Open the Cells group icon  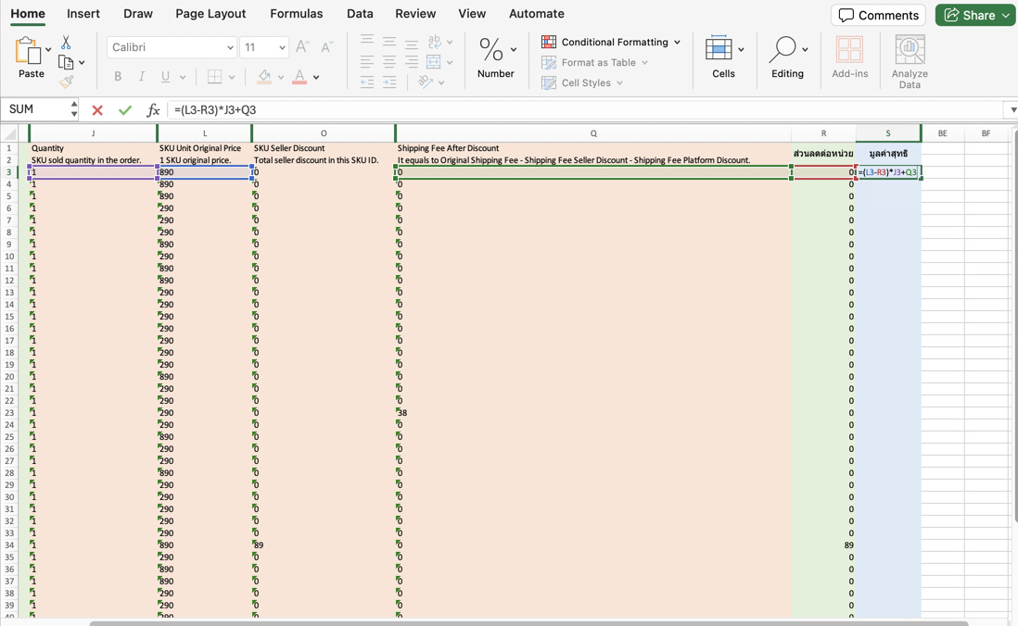click(719, 49)
